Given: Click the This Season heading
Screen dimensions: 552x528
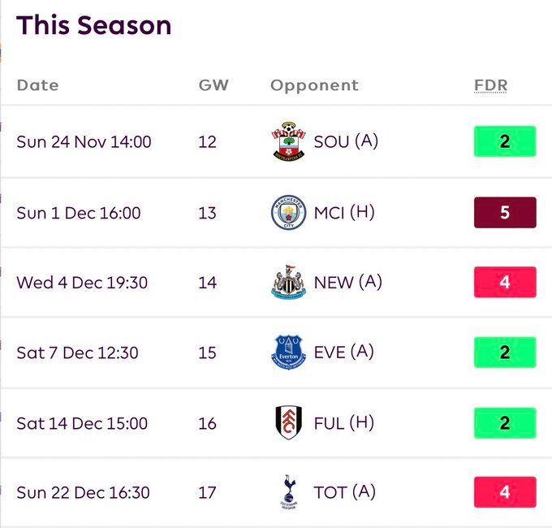Looking at the screenshot, I should [94, 25].
